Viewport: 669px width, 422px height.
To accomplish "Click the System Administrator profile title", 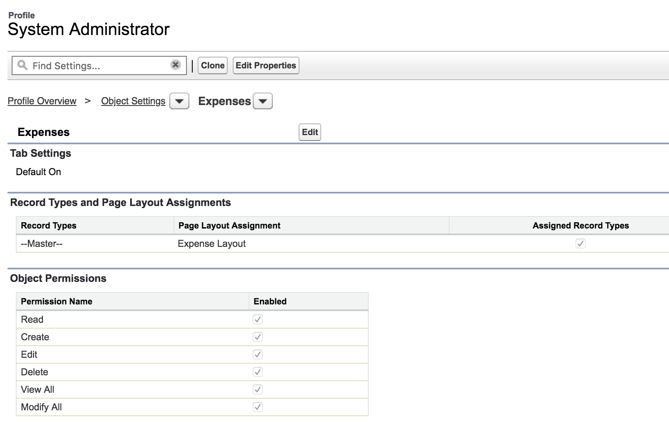I will [88, 29].
